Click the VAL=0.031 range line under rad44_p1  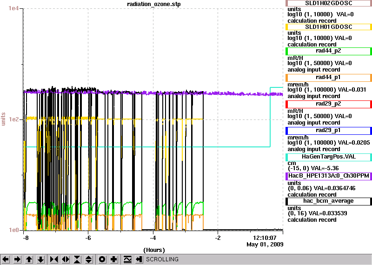click(327, 90)
